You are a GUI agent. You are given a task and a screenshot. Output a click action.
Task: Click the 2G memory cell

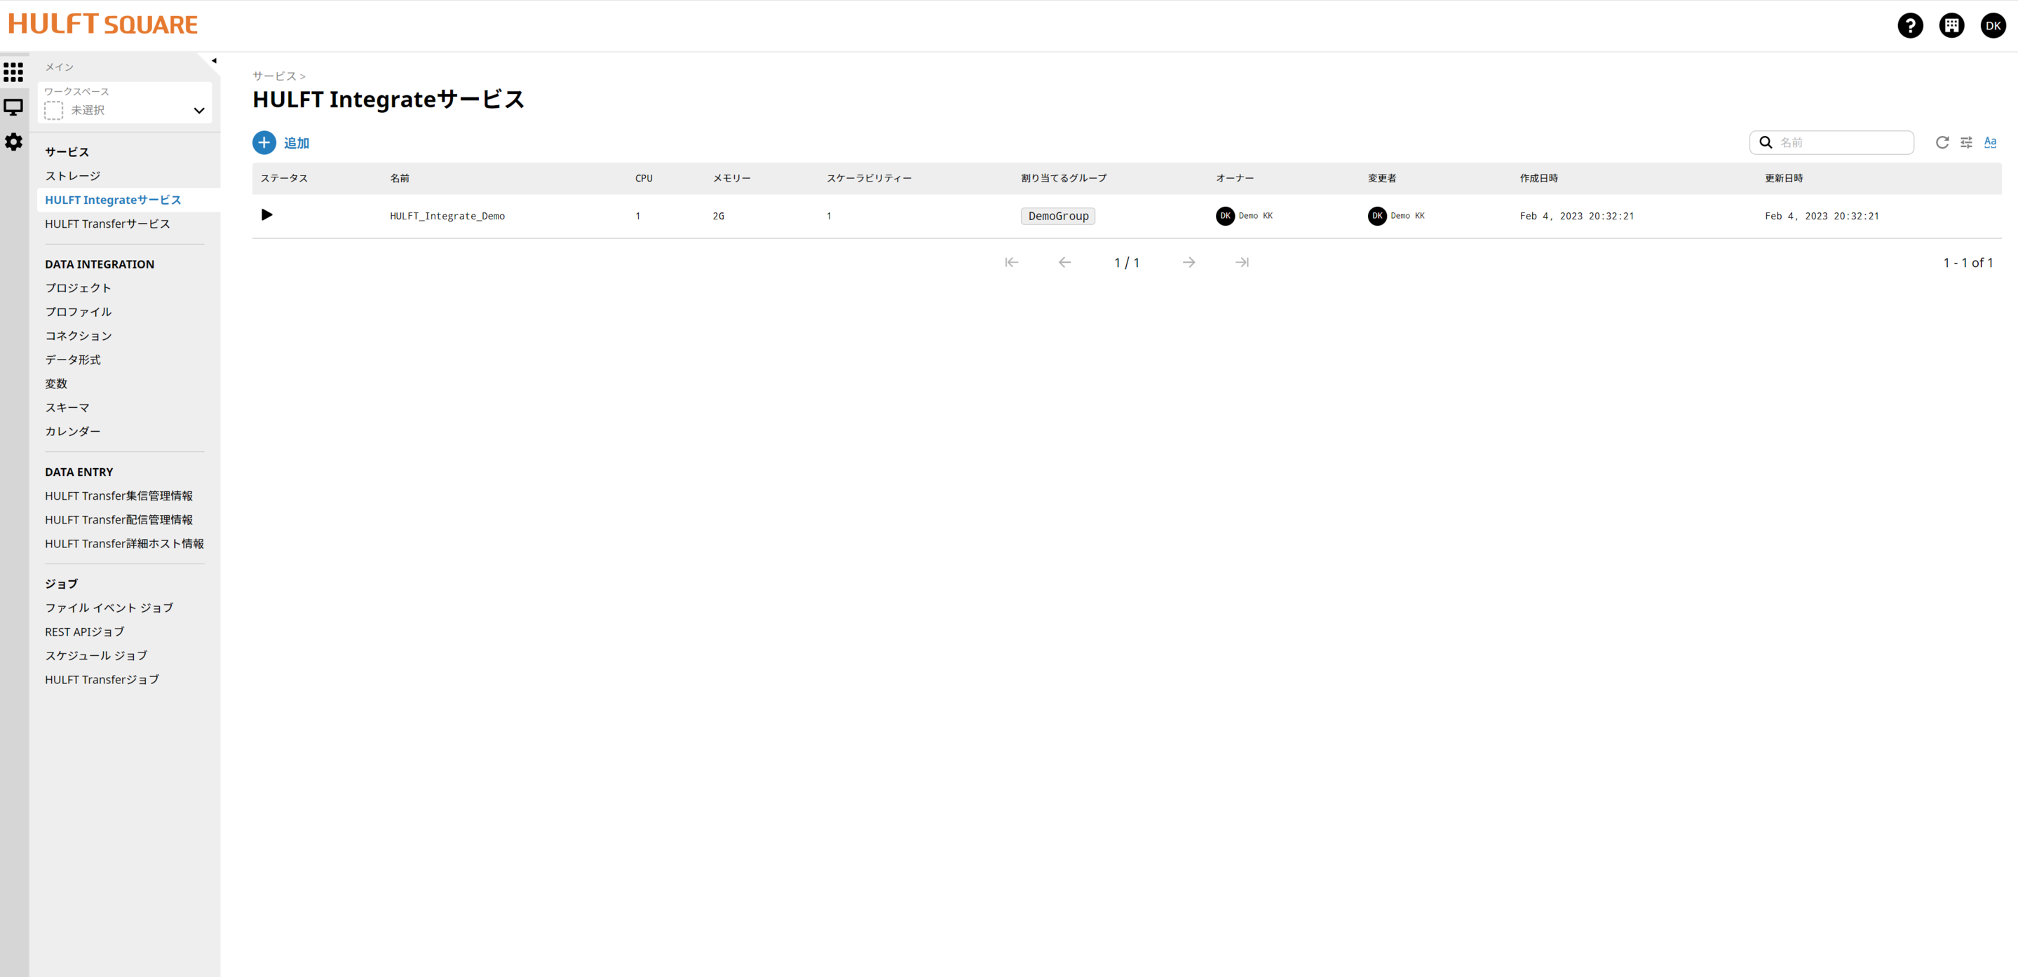pos(719,216)
